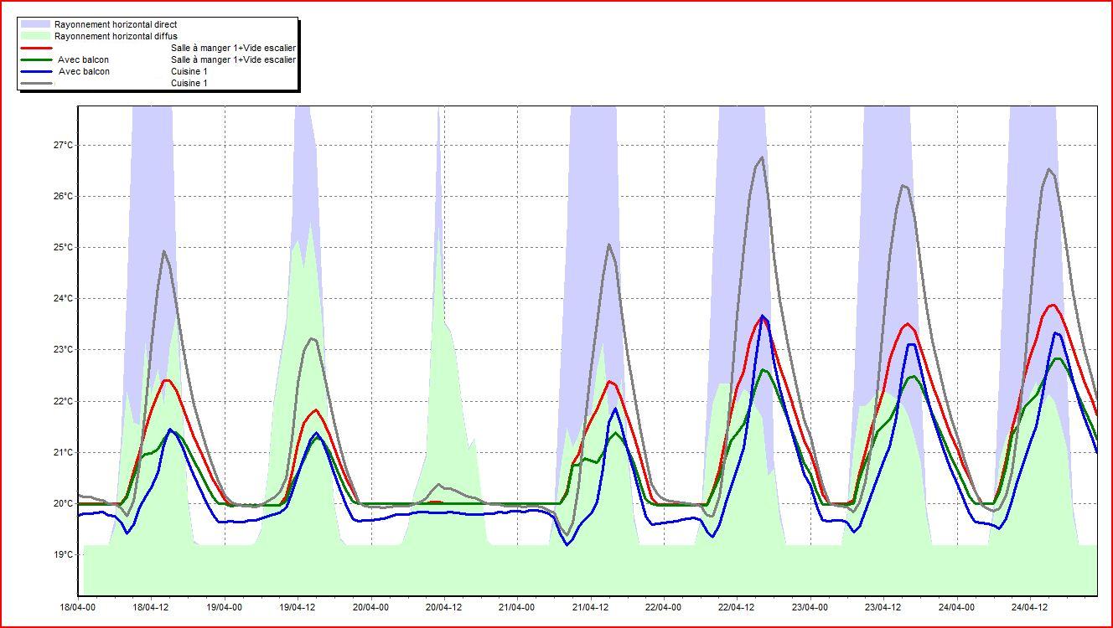Click the 27°C y-axis label
Viewport: 1113px width, 628px height.
click(62, 145)
